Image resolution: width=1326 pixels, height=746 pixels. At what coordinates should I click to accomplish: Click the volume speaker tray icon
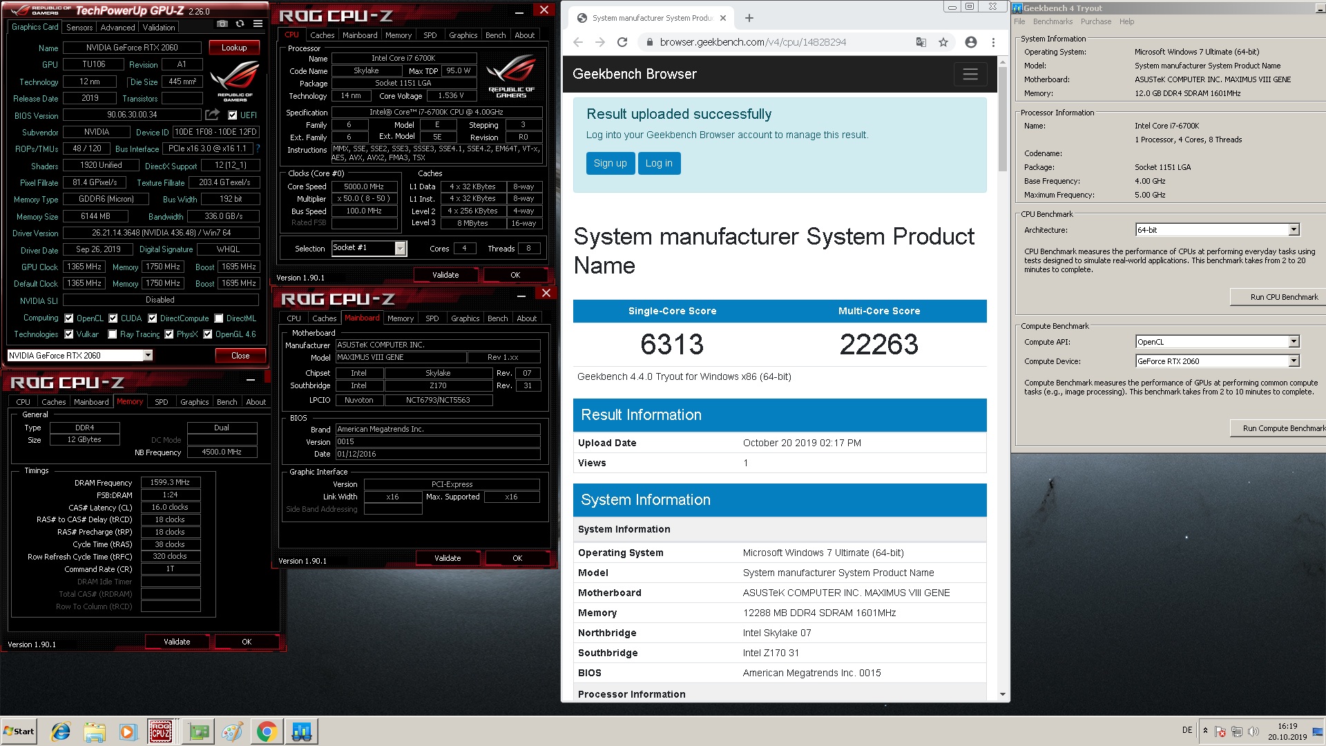(x=1253, y=731)
